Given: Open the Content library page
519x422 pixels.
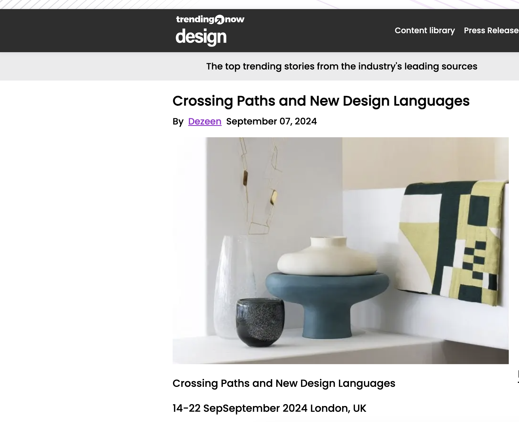Looking at the screenshot, I should [x=425, y=30].
